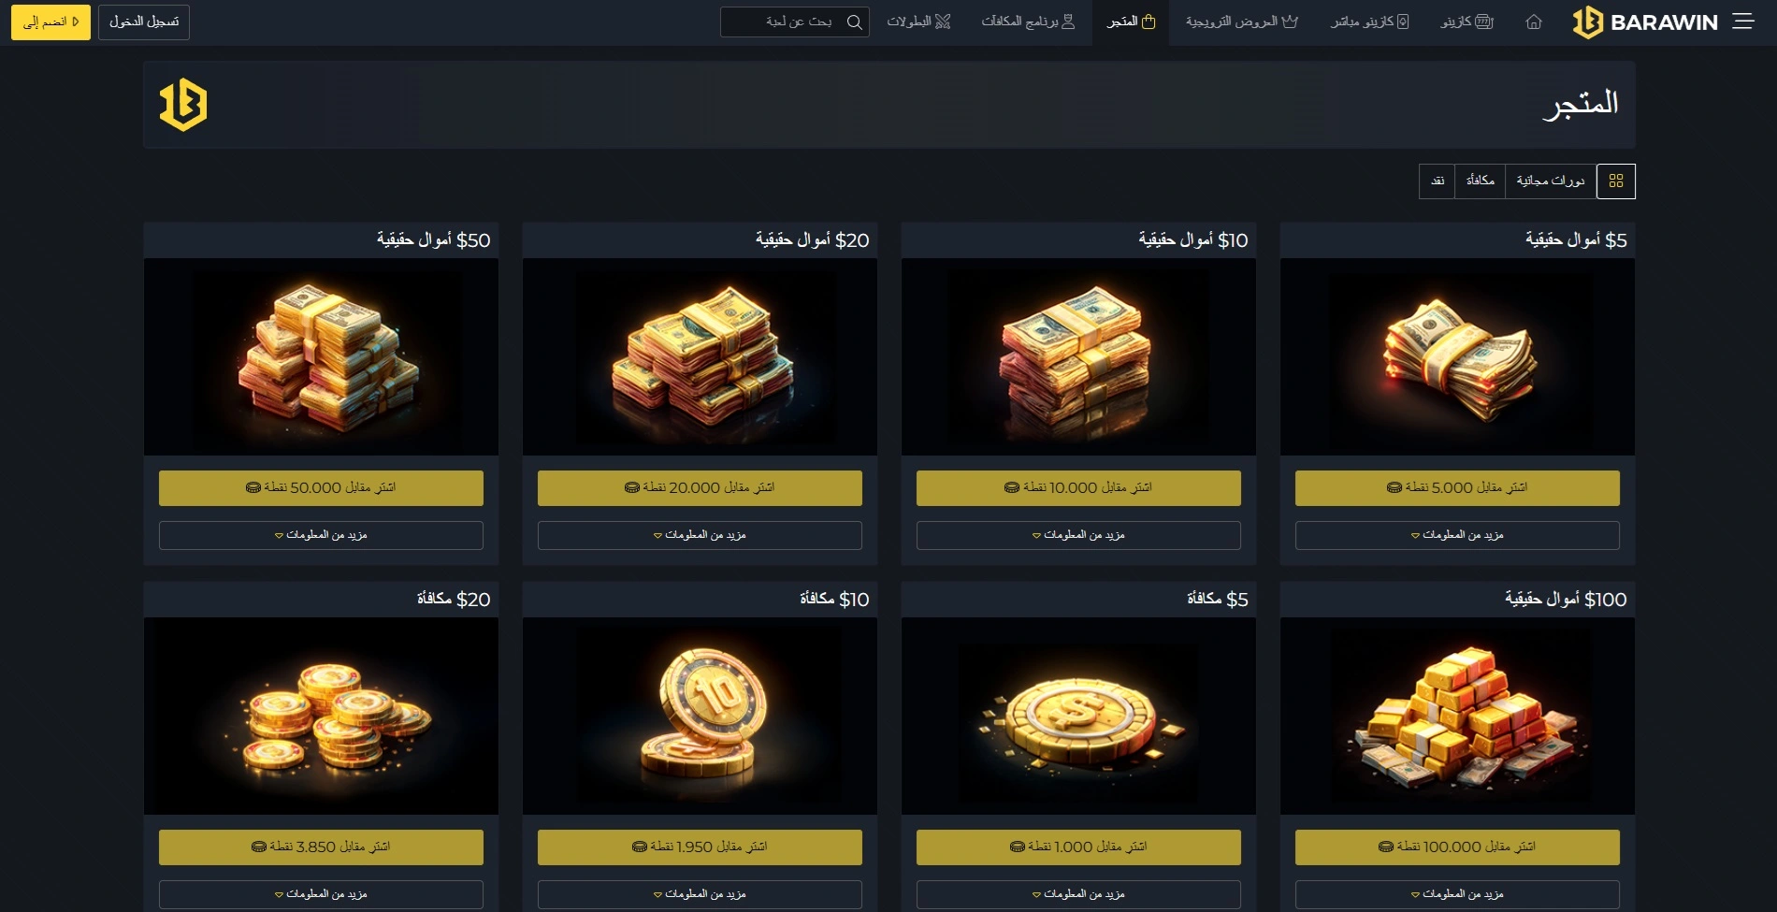1777x912 pixels.
Task: Expand مزيد من المعلومات under $10 real money
Action: pos(1078,535)
